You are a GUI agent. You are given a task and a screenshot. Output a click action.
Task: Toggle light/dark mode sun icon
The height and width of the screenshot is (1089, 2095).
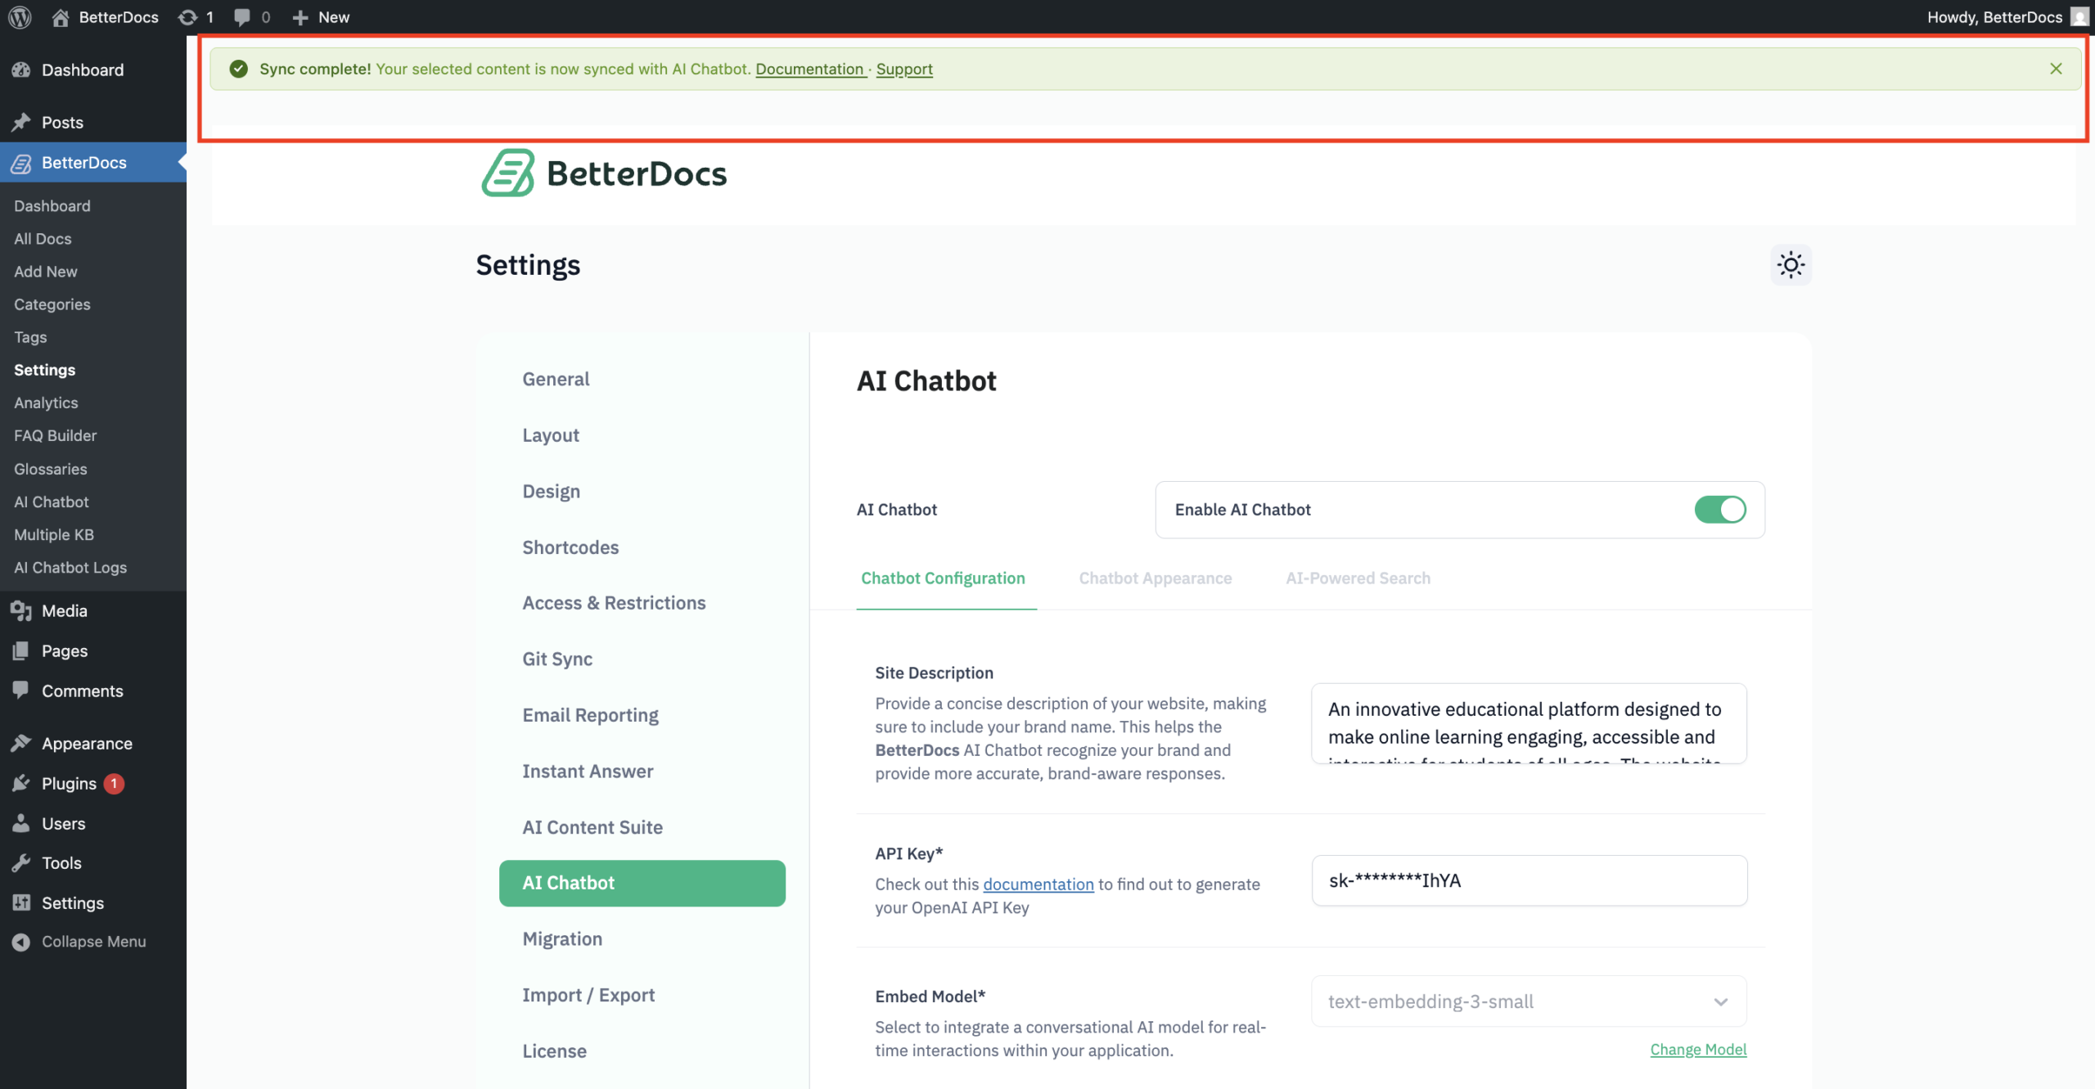click(x=1791, y=264)
